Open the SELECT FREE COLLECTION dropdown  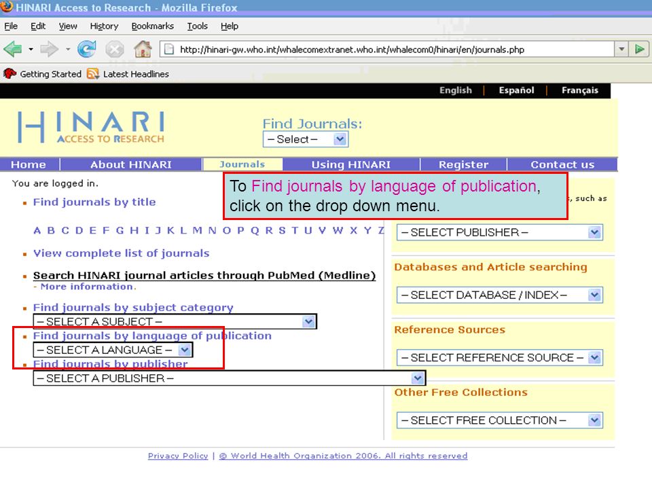coord(500,420)
